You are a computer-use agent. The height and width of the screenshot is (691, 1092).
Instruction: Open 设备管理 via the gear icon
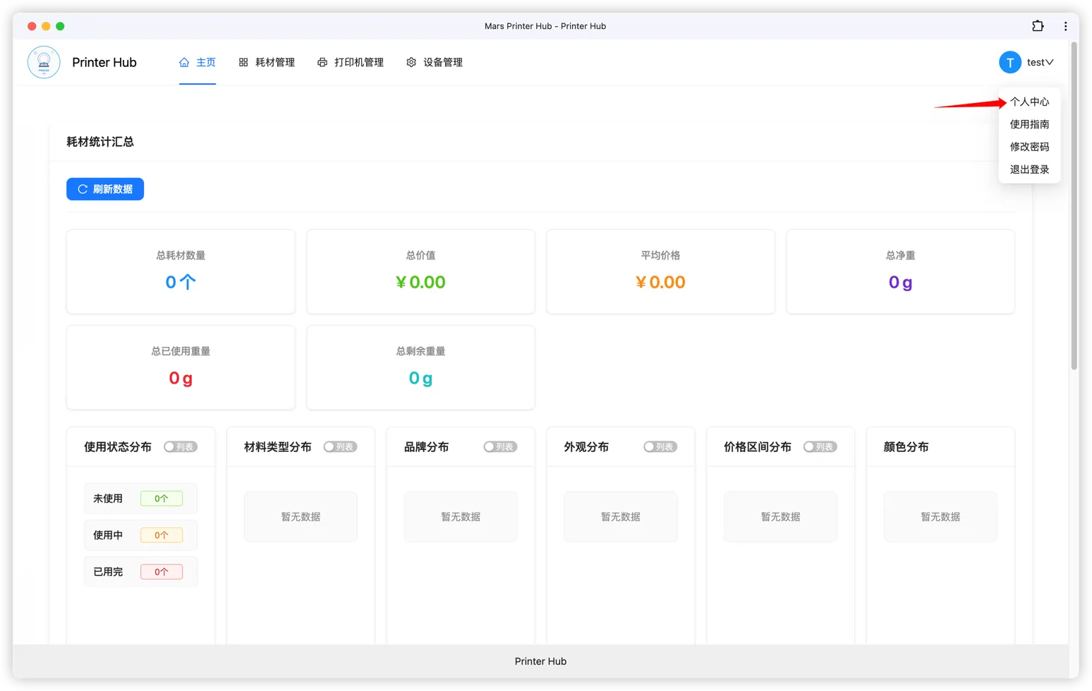tap(411, 62)
